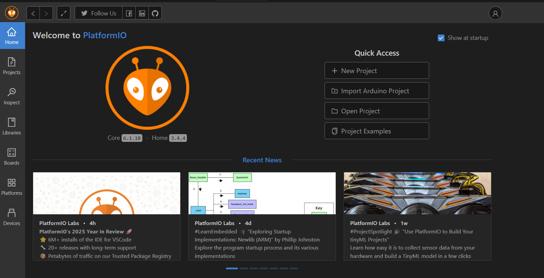Open the PlatformIO Facebook page icon

click(129, 13)
